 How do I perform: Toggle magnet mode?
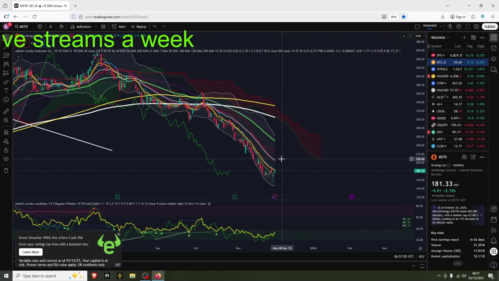tap(6, 132)
